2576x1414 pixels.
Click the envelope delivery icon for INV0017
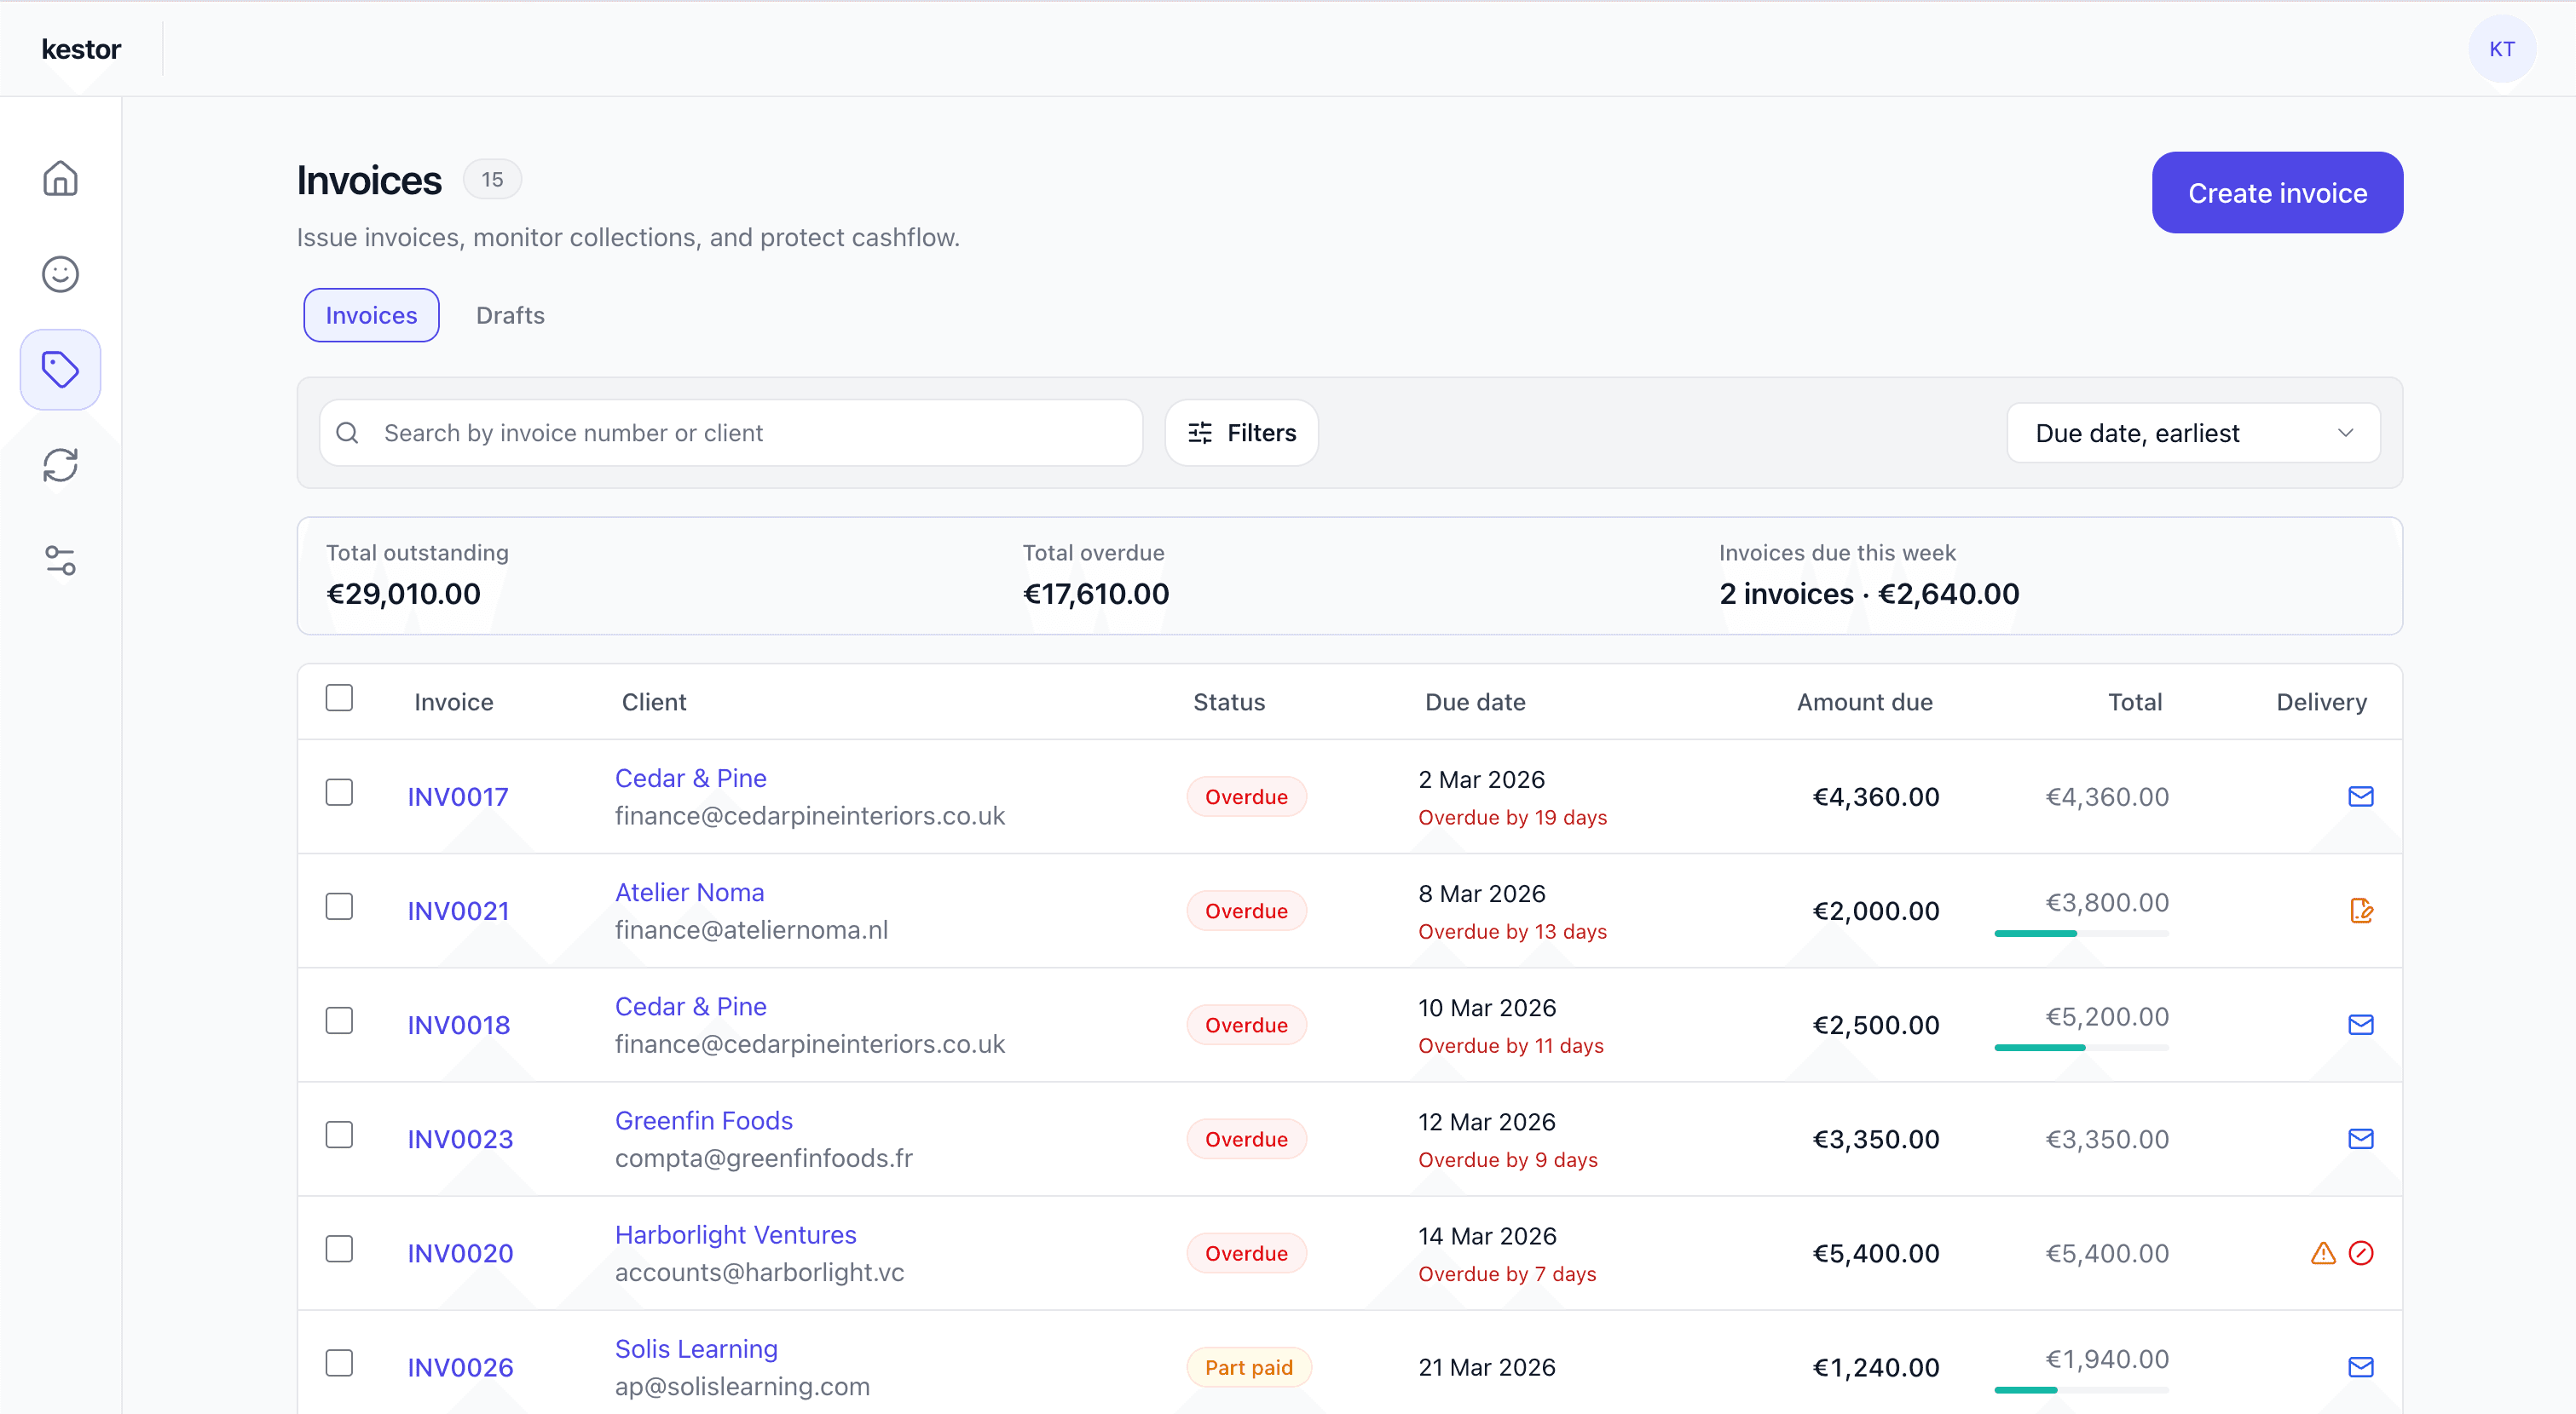[x=2360, y=796]
